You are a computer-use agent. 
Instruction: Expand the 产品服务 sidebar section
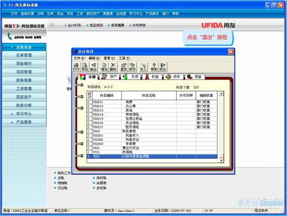click(x=24, y=122)
